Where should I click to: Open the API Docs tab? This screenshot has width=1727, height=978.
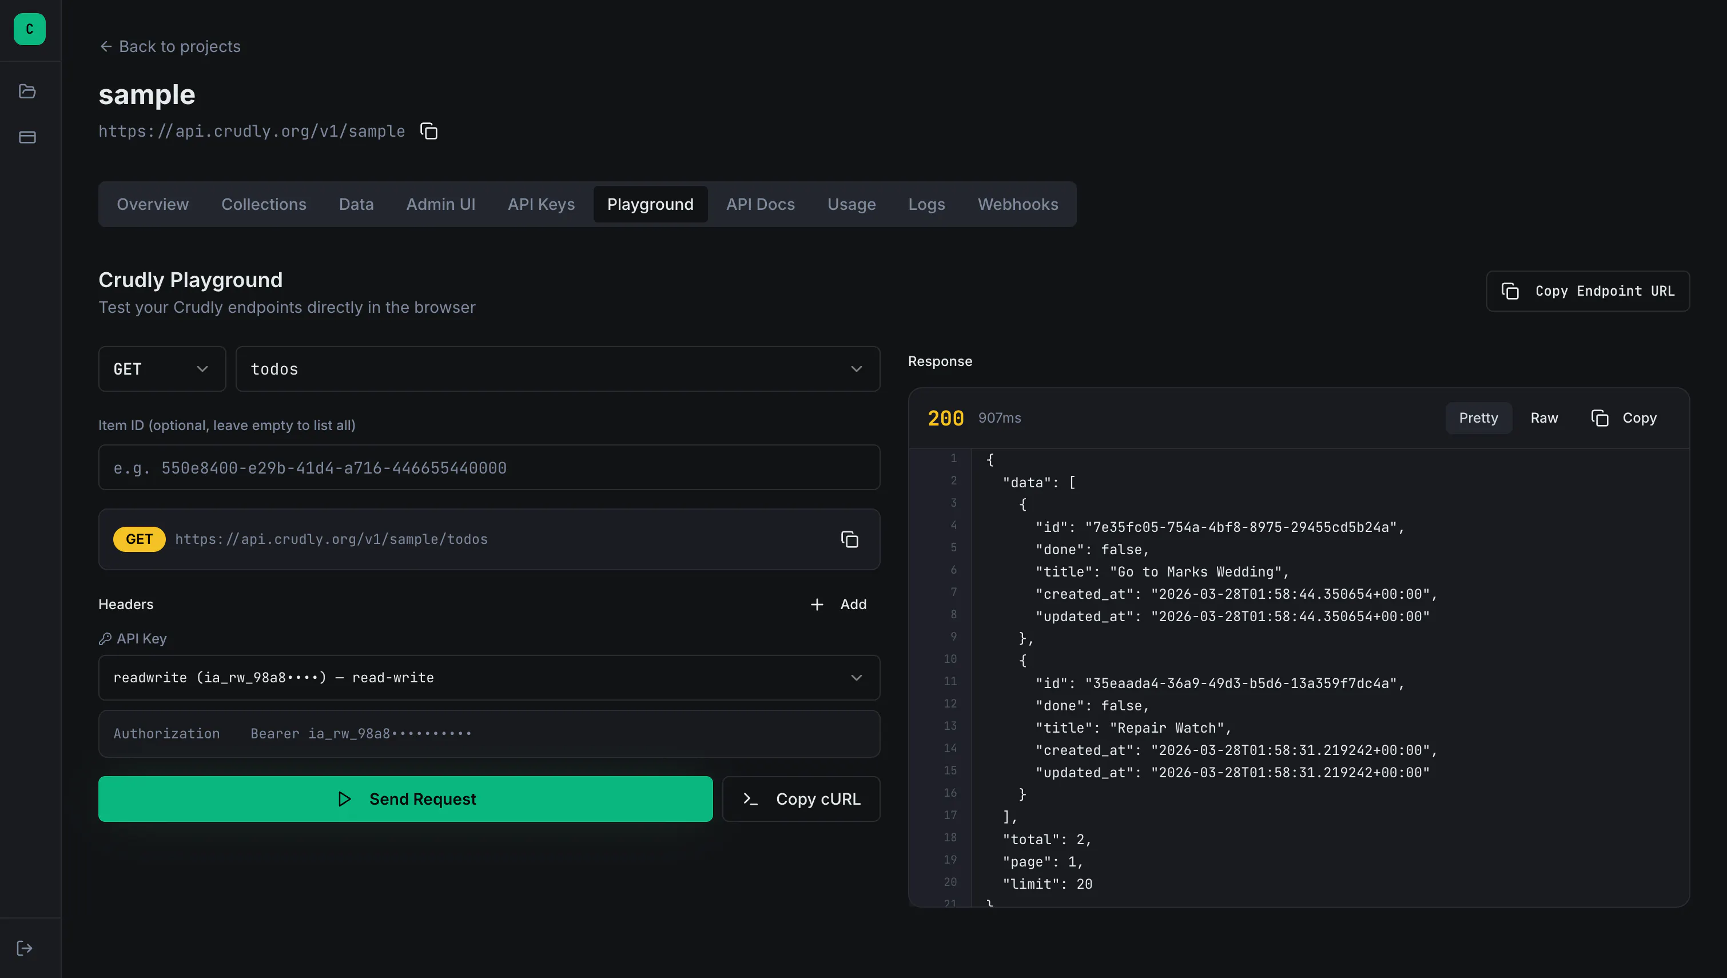[760, 204]
